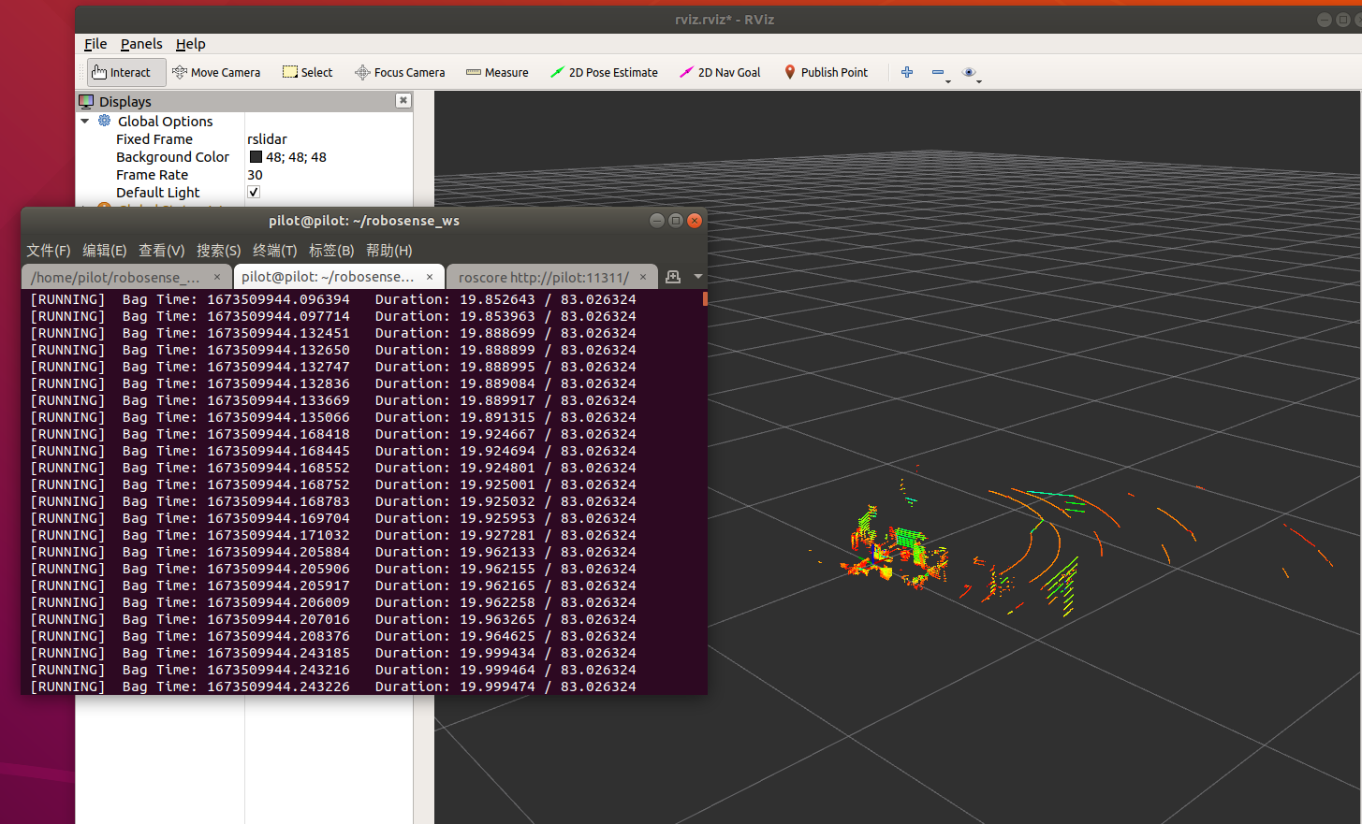Switch to the /home/pilot/robosense_ terminal tab
The height and width of the screenshot is (824, 1362).
point(115,277)
